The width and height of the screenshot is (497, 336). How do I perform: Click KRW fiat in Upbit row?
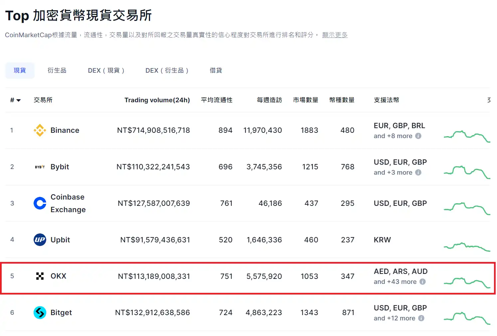tap(382, 240)
